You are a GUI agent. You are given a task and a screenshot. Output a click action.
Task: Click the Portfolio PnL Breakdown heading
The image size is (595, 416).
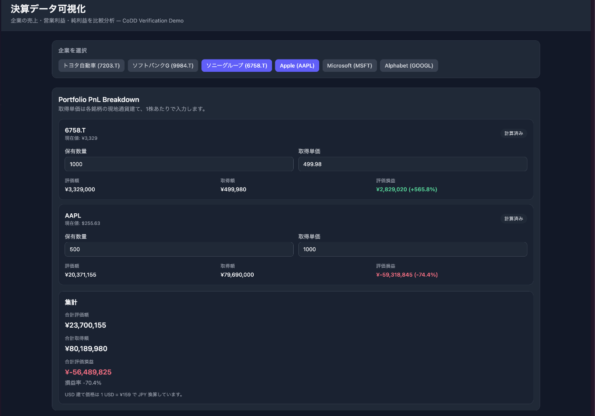[99, 99]
